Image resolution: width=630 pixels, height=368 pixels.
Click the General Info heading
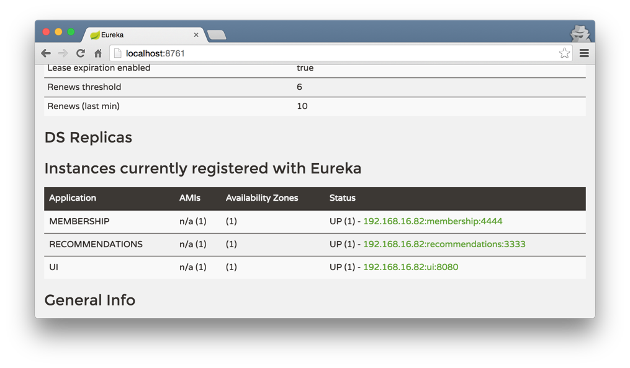[x=90, y=300]
